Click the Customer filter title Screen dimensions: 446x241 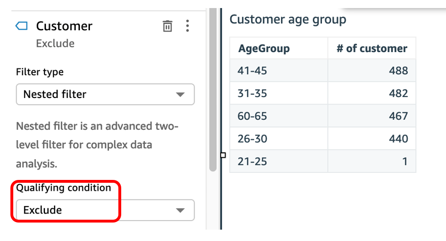64,26
